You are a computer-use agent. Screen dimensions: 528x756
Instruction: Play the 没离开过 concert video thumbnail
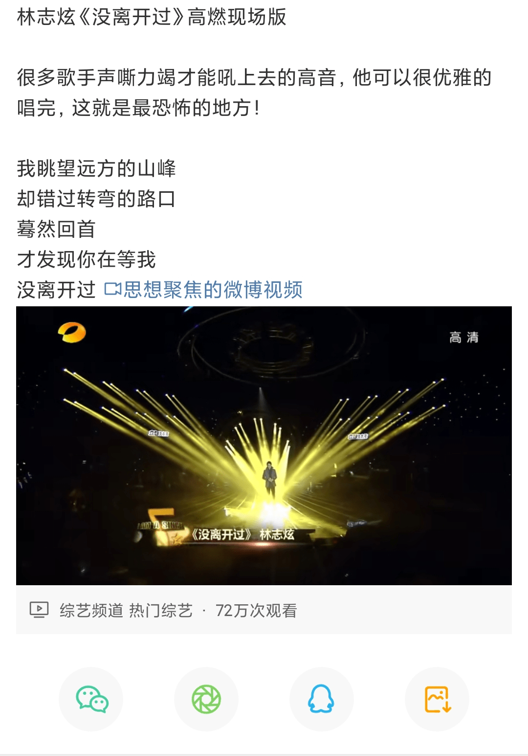coord(264,445)
